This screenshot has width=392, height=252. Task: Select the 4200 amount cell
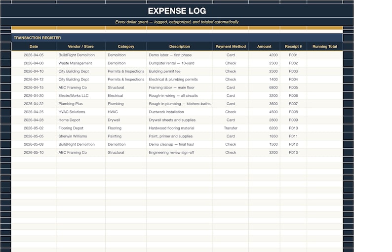[x=264, y=55]
